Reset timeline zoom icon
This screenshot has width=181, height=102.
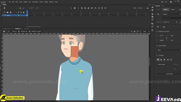(x=135, y=8)
